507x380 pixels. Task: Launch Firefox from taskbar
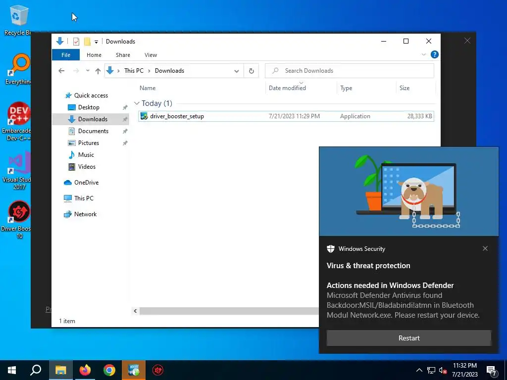click(85, 370)
